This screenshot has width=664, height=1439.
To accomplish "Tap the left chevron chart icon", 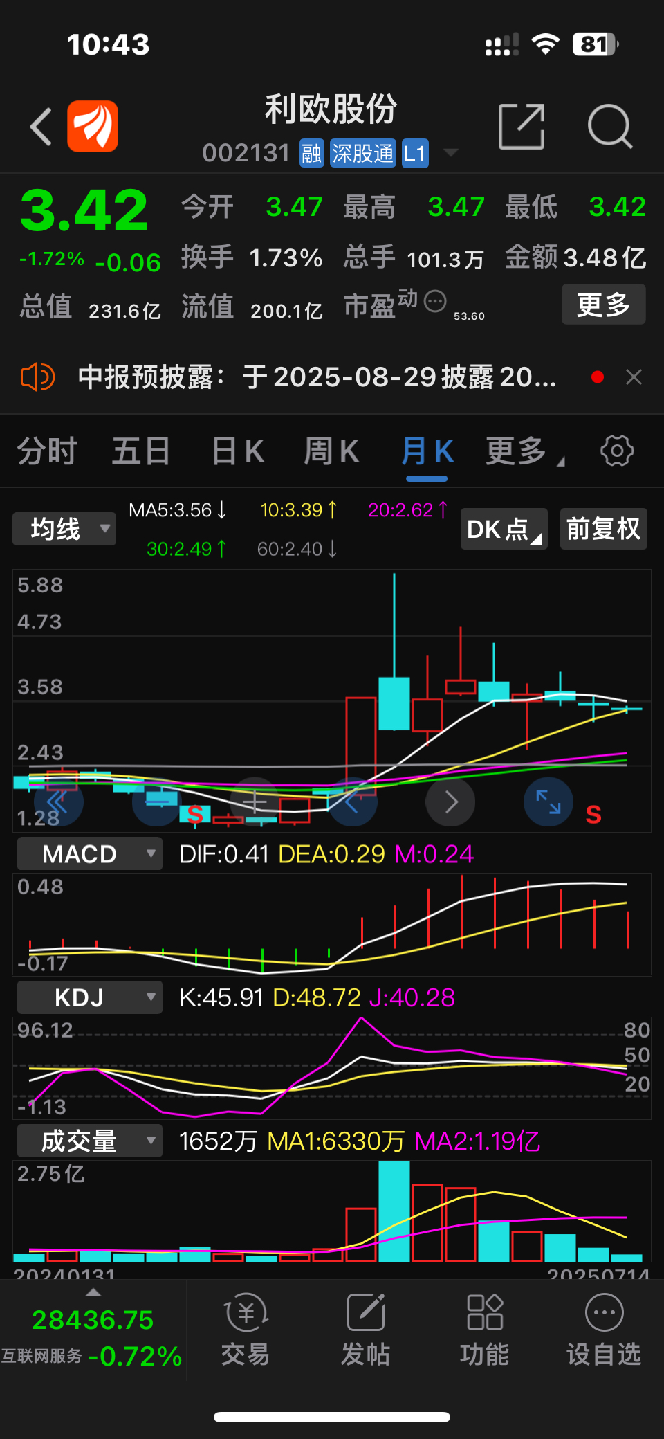I will pyautogui.click(x=353, y=802).
